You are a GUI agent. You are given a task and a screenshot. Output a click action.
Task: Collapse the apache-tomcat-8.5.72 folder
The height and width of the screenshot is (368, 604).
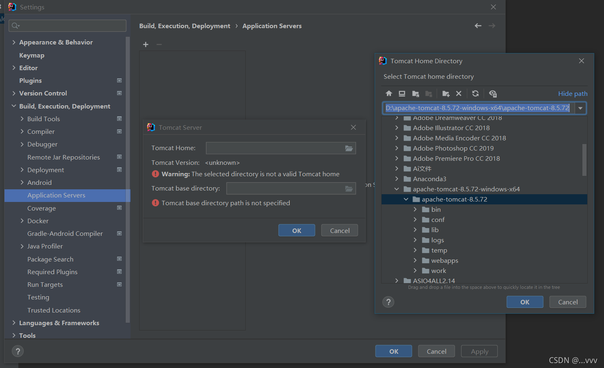406,199
